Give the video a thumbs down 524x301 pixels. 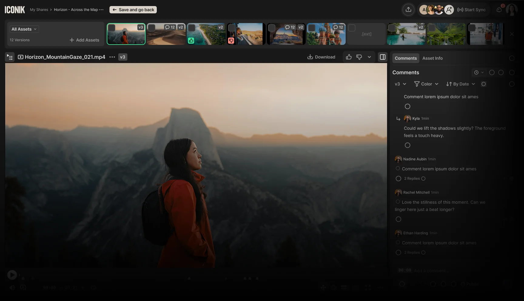click(x=359, y=57)
